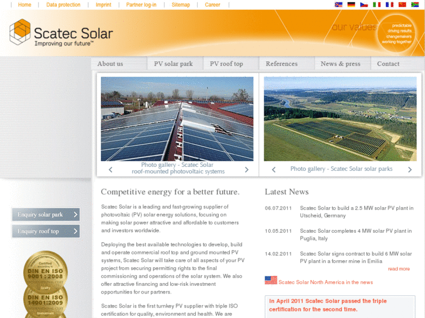This screenshot has width=425, height=318.
Task: Open news about 6 MW plant in Emilia
Action: tap(356, 257)
